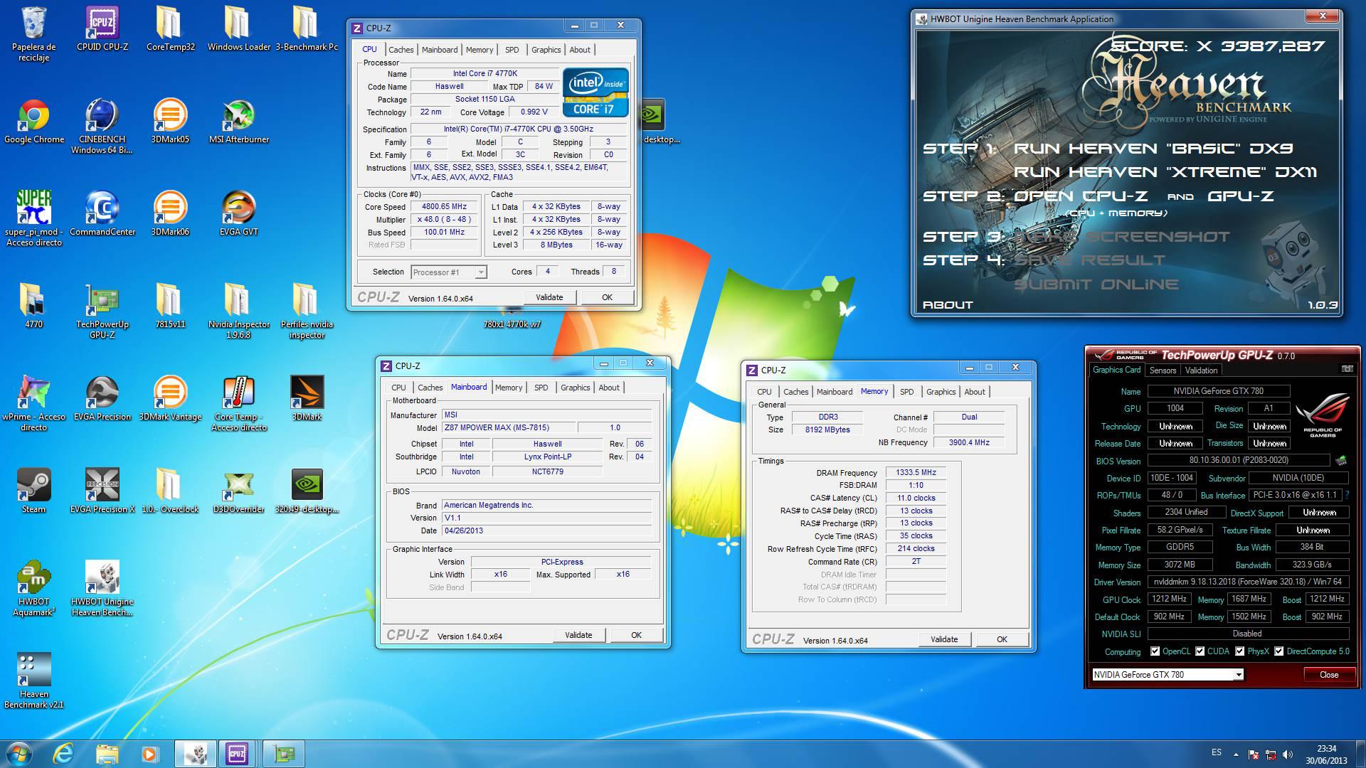Launch the wPrime shortcut icon
1366x768 pixels.
click(33, 404)
